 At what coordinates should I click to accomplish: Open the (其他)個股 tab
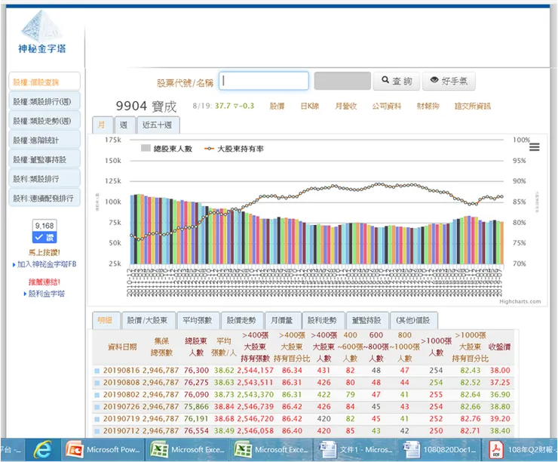point(414,320)
